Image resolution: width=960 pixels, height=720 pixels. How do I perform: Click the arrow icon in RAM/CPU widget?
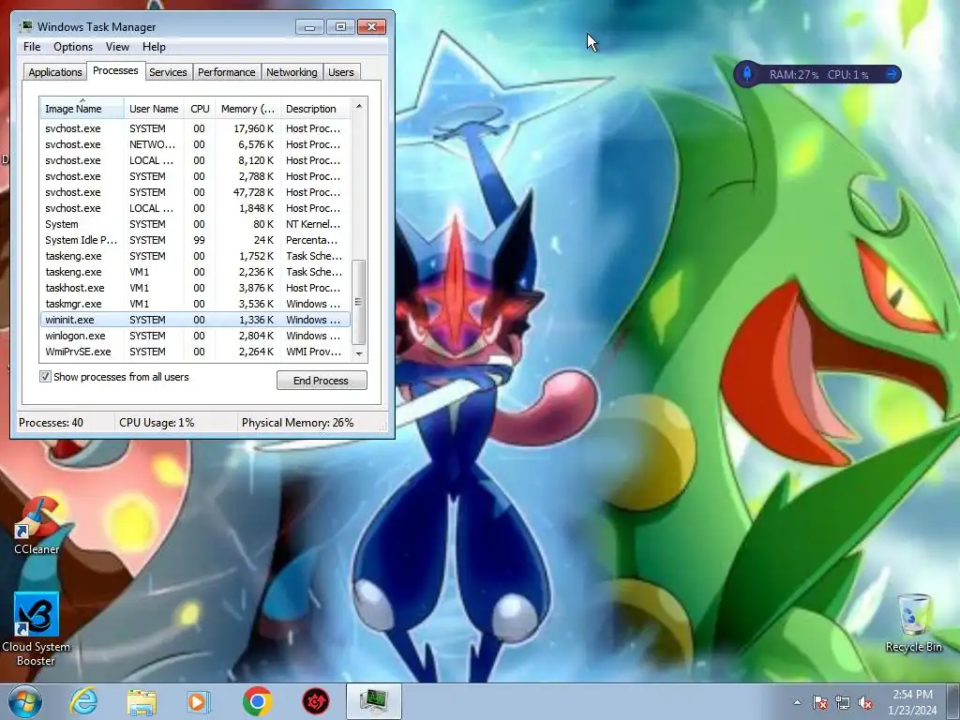pos(892,74)
